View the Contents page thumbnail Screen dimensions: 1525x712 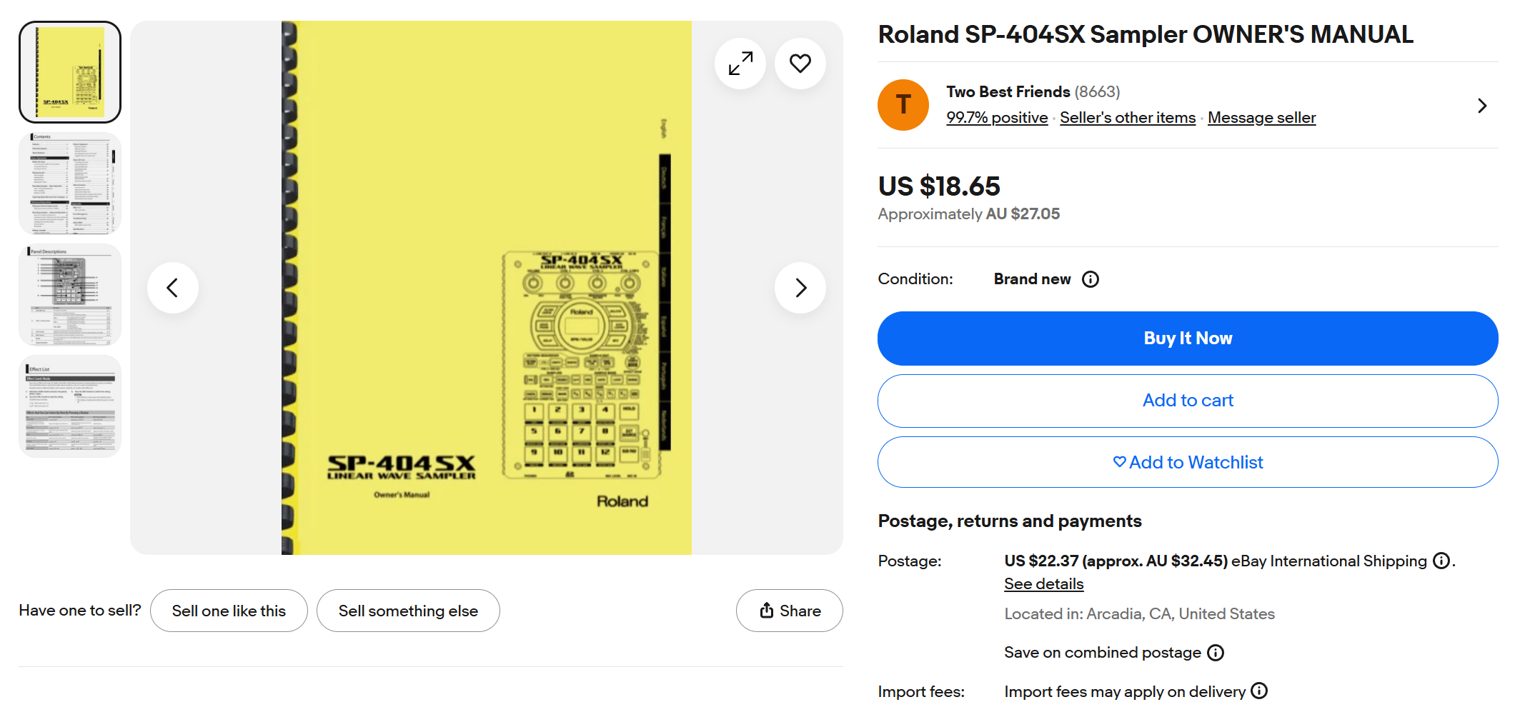coord(70,184)
